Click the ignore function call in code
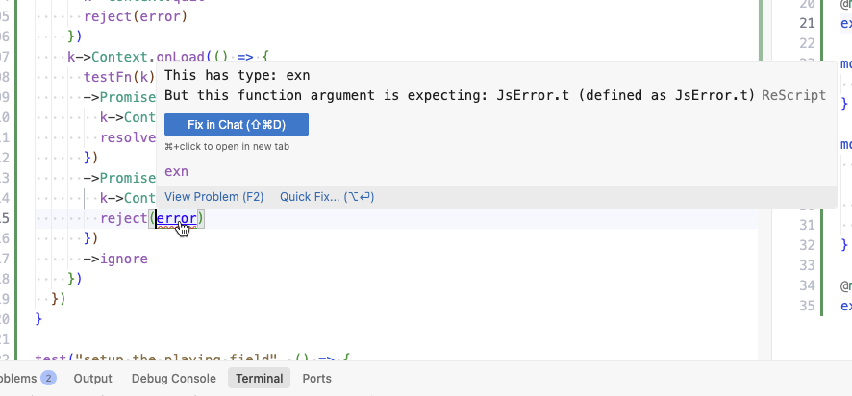This screenshot has width=852, height=396. click(x=124, y=259)
